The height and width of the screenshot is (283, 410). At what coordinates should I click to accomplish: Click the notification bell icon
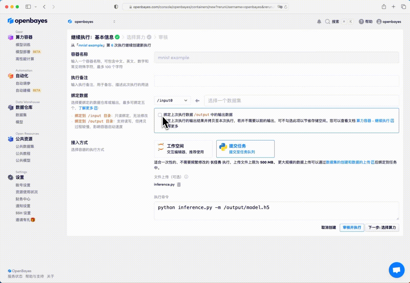[319, 21]
